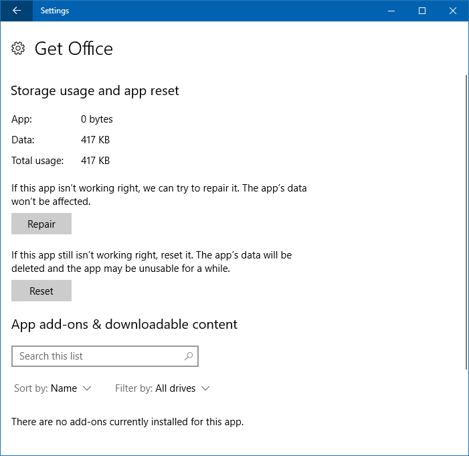This screenshot has height=456, width=469.
Task: Click 'If this app isn't working right' repair text
Action: [x=159, y=195]
